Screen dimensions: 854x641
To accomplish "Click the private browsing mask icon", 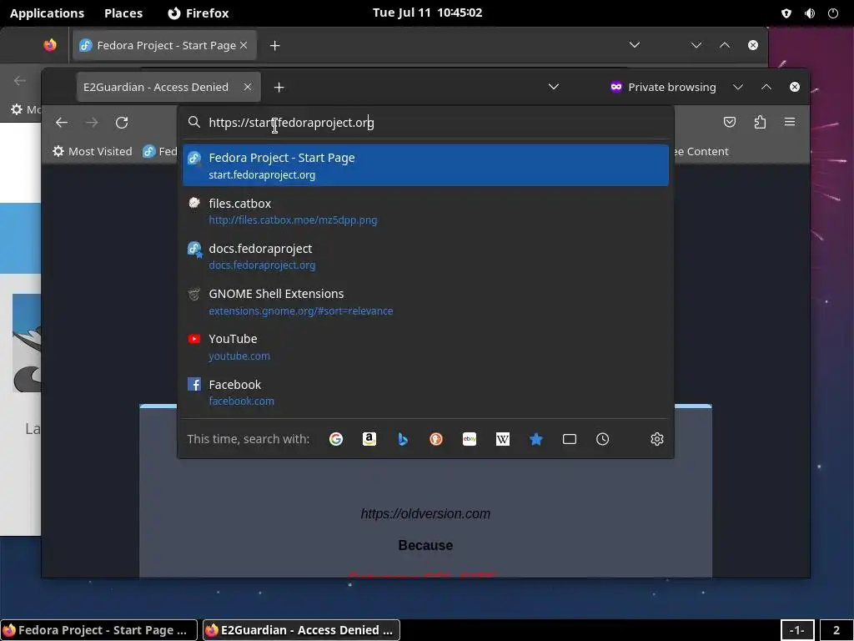I will (616, 87).
